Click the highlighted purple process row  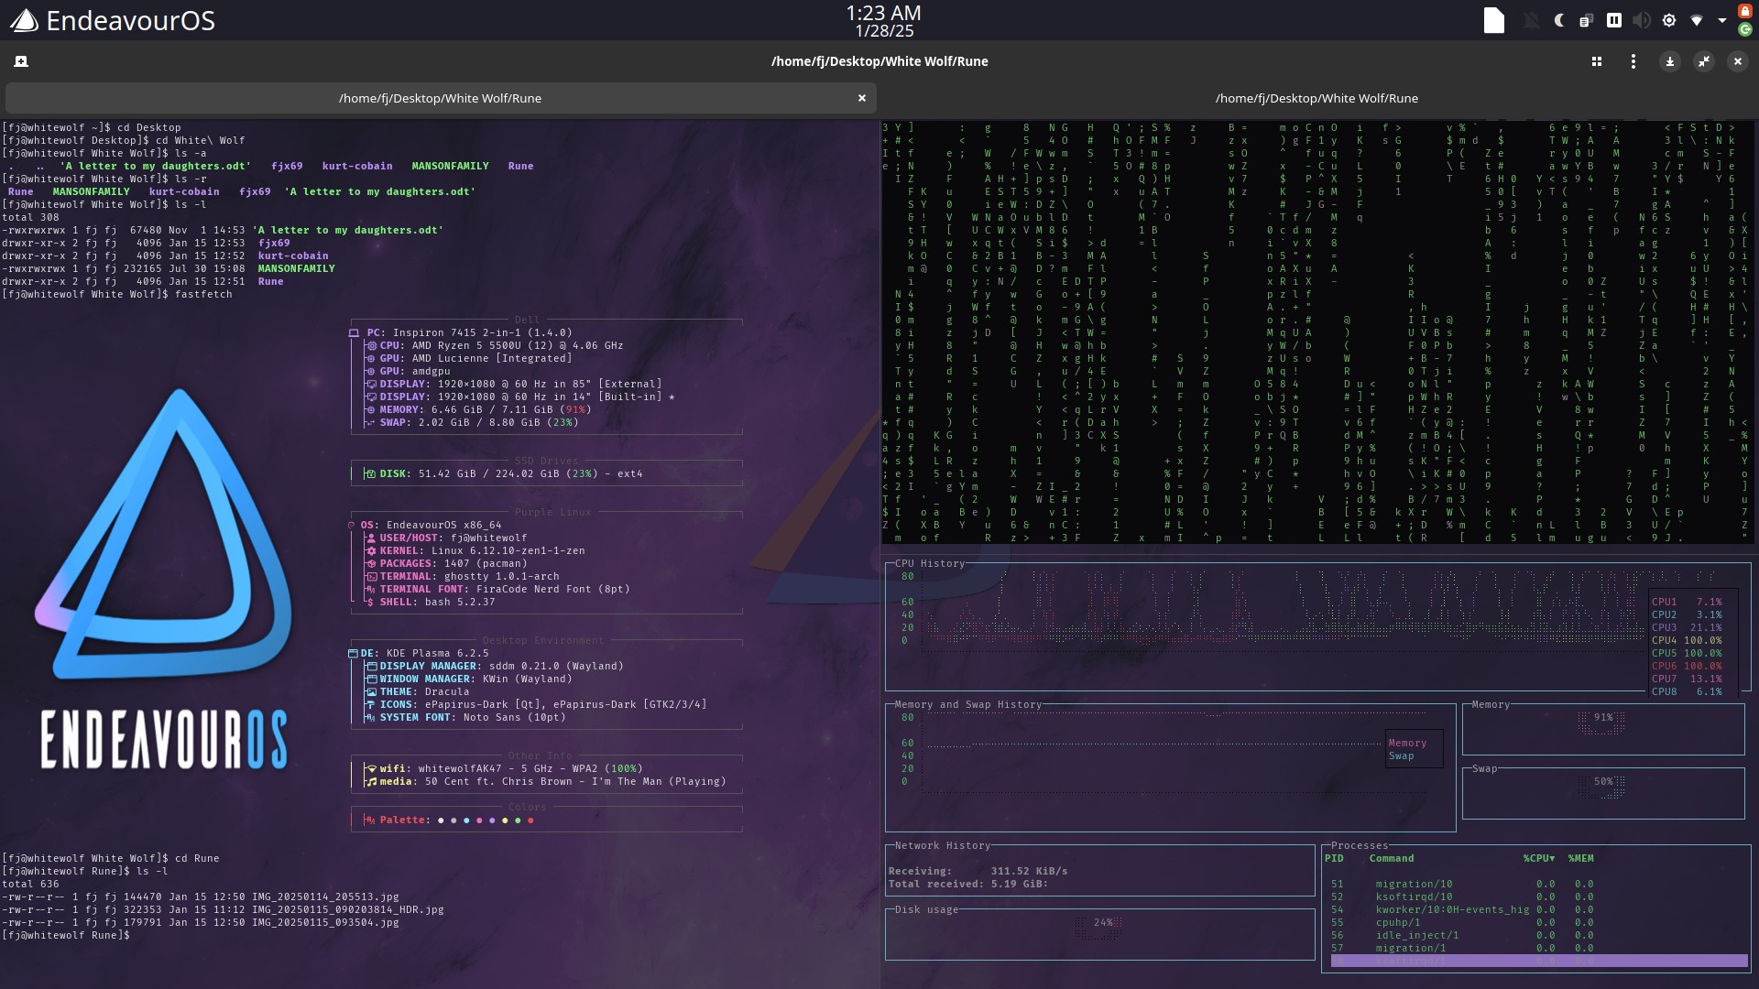1539,961
